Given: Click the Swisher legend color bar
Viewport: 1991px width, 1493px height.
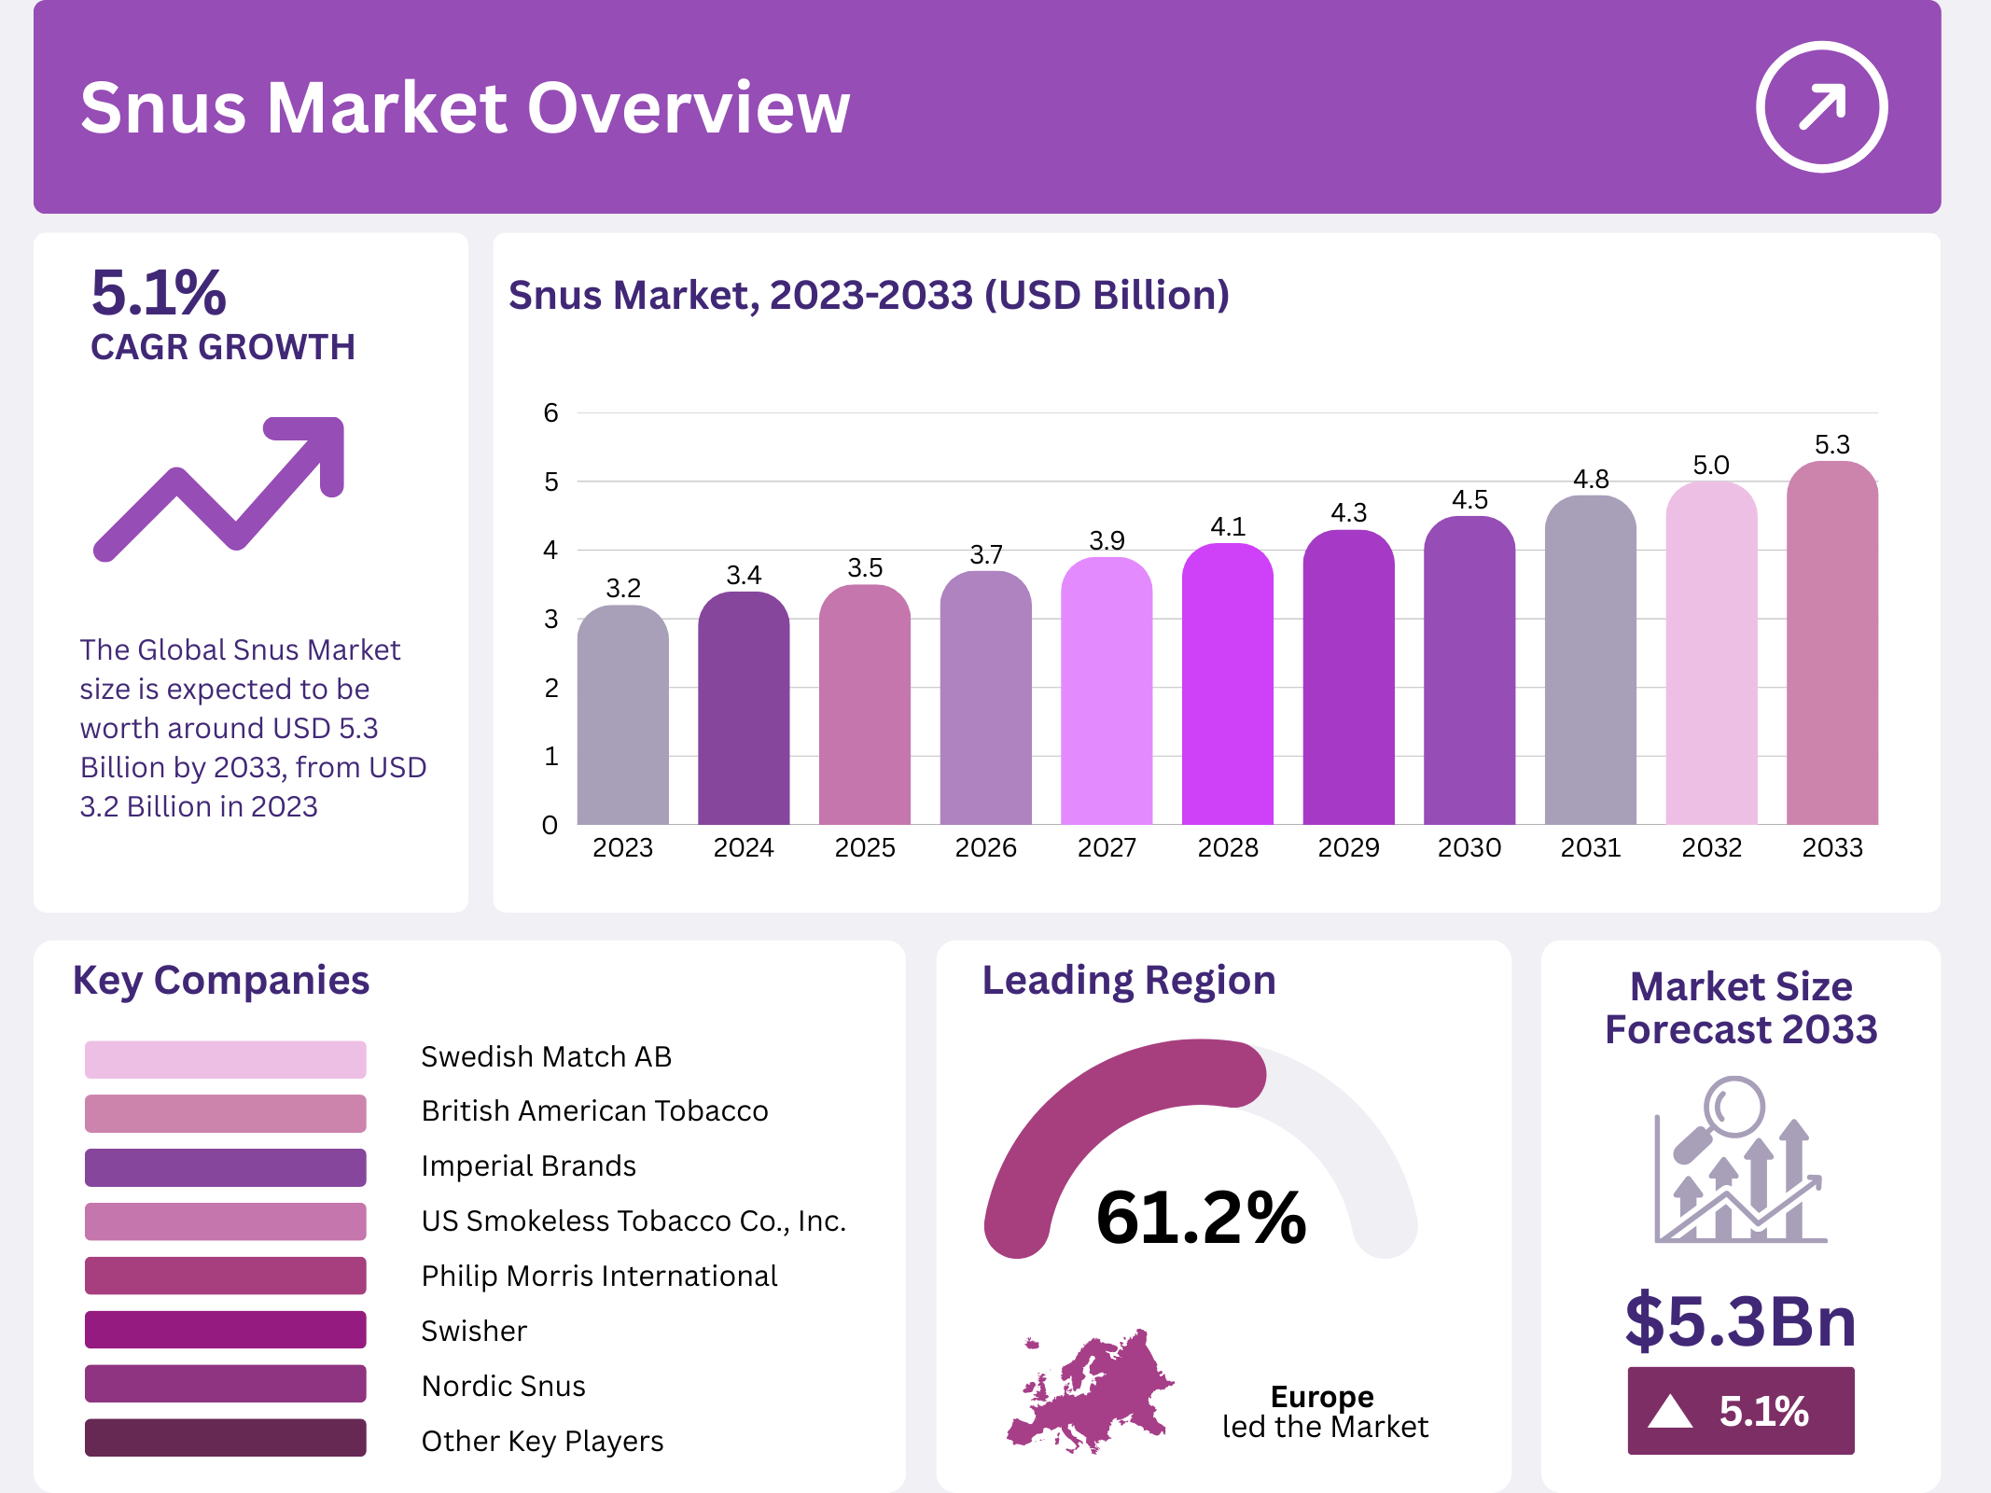Looking at the screenshot, I should click(225, 1330).
